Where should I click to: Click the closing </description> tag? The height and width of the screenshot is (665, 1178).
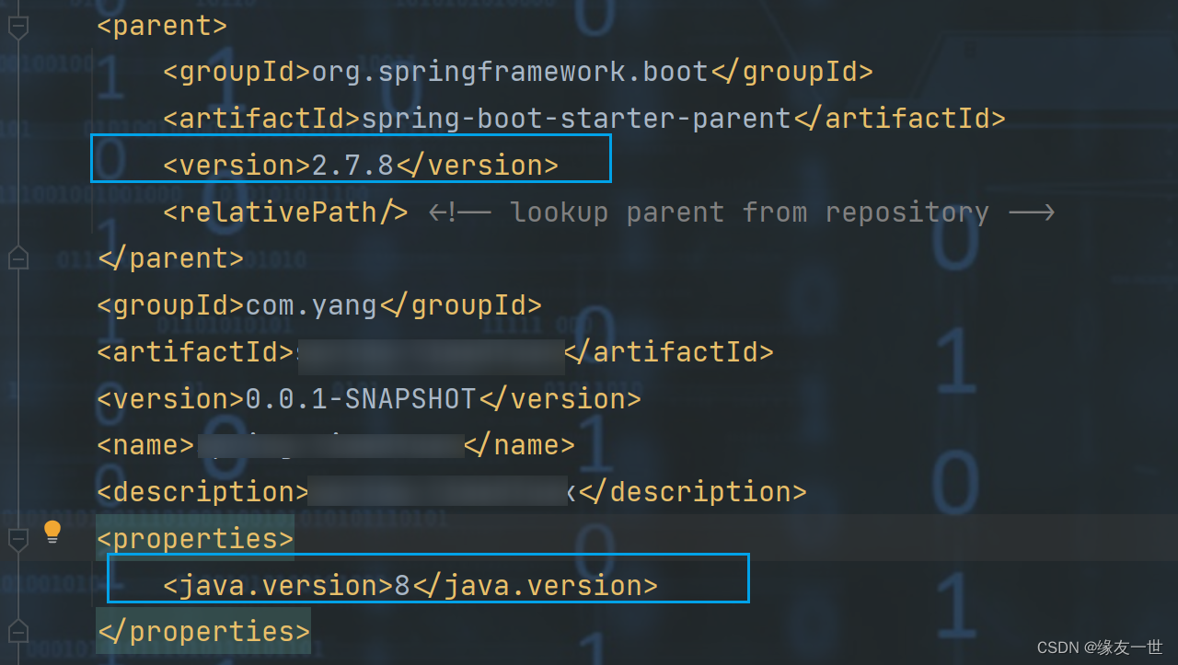tap(693, 492)
